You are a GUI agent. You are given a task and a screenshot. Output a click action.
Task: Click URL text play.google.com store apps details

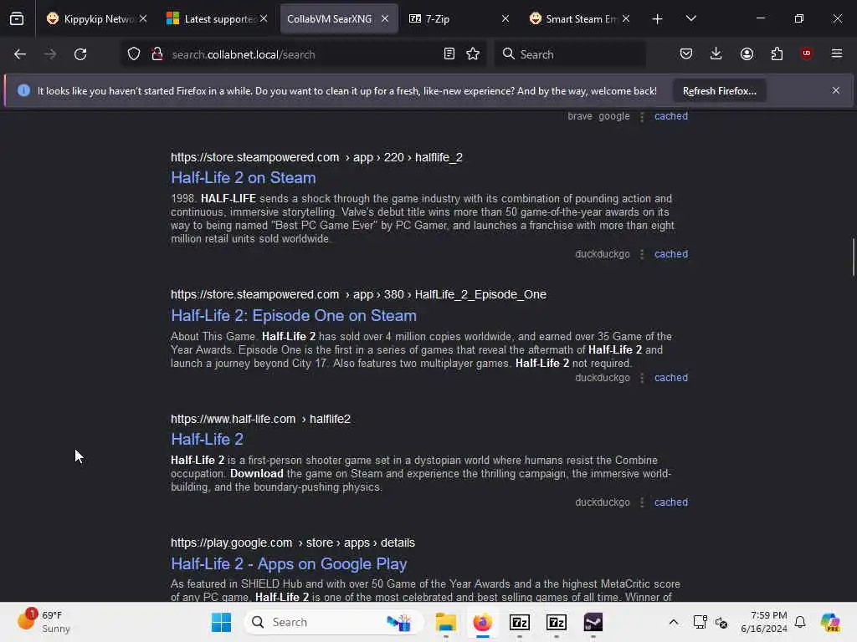click(x=292, y=543)
